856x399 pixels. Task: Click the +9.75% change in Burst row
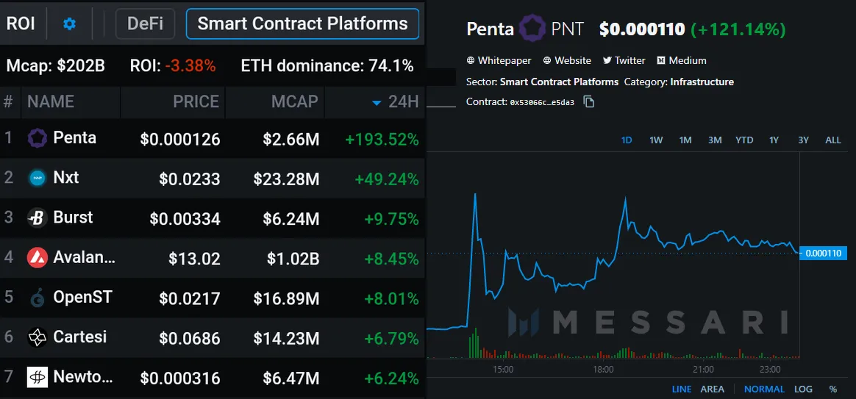click(391, 220)
